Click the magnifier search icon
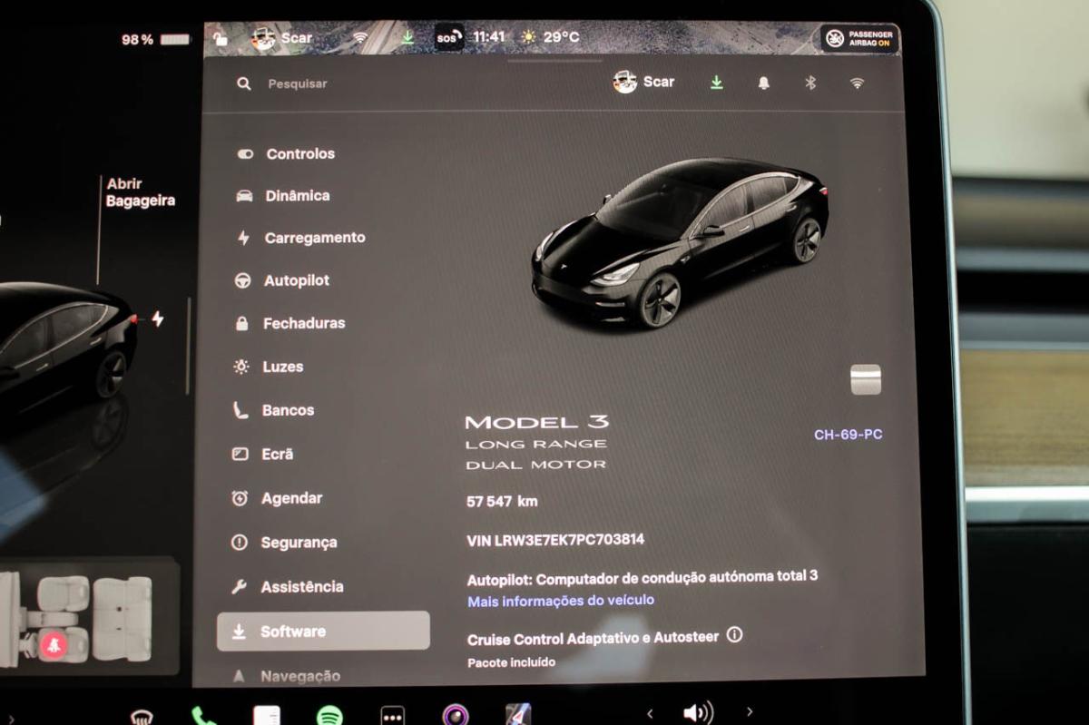 pyautogui.click(x=243, y=83)
